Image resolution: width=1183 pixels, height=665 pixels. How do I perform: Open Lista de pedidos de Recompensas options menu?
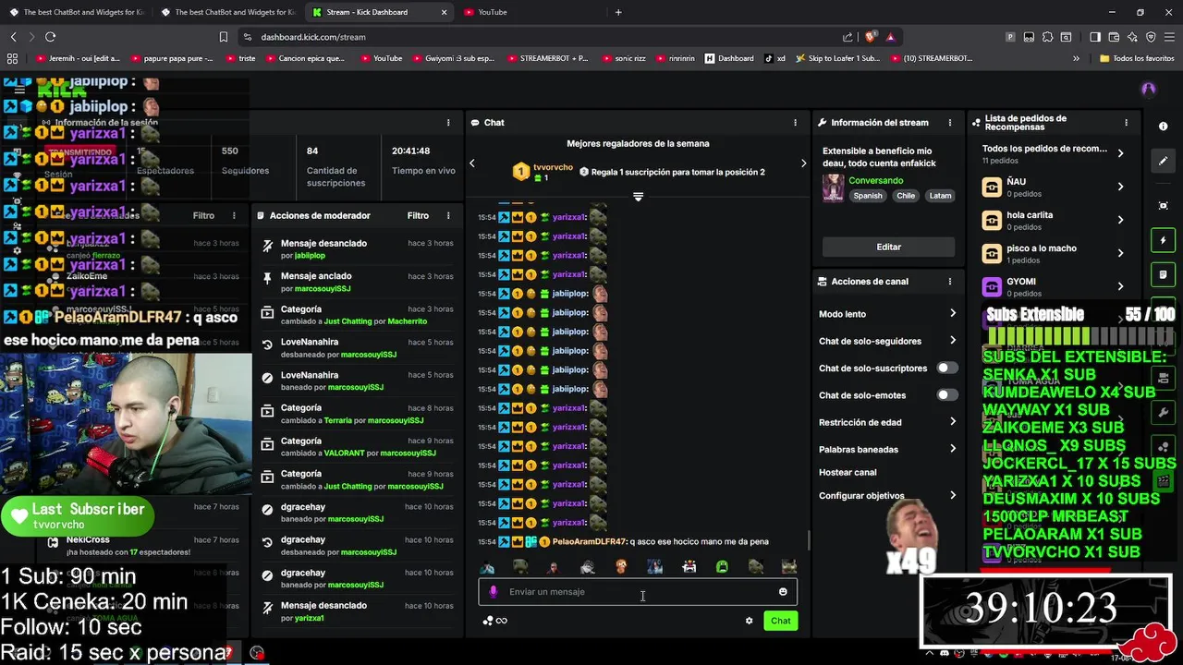coord(1126,122)
